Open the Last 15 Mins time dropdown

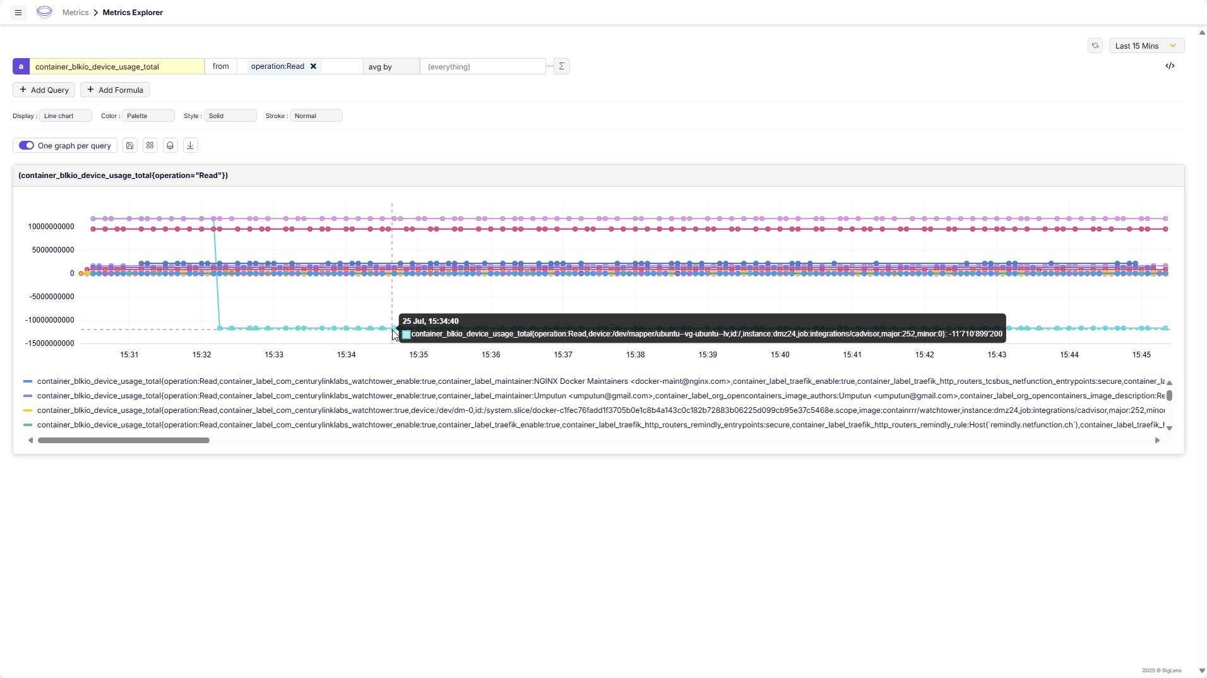tap(1146, 45)
